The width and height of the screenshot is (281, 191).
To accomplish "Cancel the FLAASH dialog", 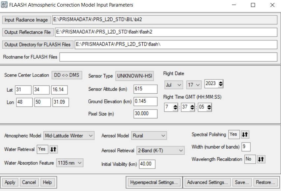I will (x=29, y=182).
